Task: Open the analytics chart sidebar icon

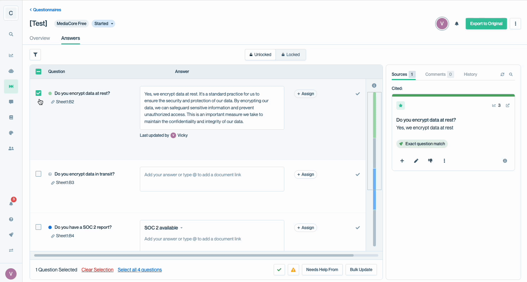Action: [x=11, y=55]
